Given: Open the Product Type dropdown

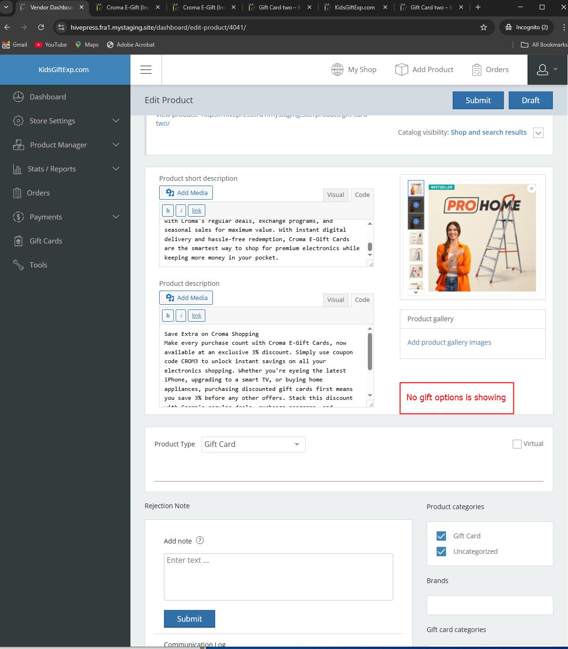Looking at the screenshot, I should (x=253, y=445).
